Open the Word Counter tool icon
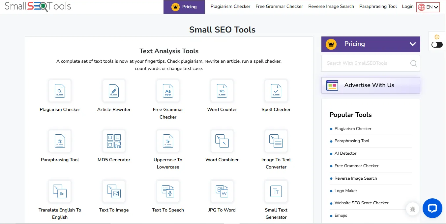446x224 pixels. pos(222,91)
